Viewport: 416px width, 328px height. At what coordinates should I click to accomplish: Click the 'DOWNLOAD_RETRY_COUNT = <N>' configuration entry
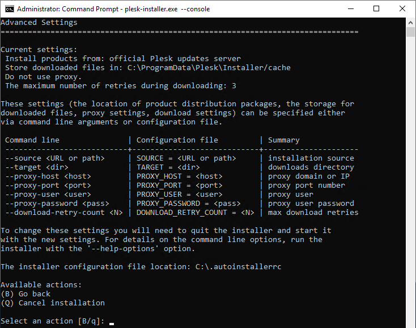(196, 213)
